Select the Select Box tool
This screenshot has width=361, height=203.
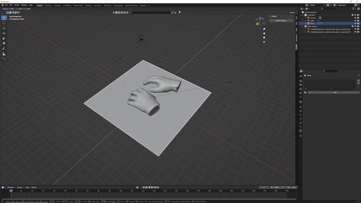(4, 17)
